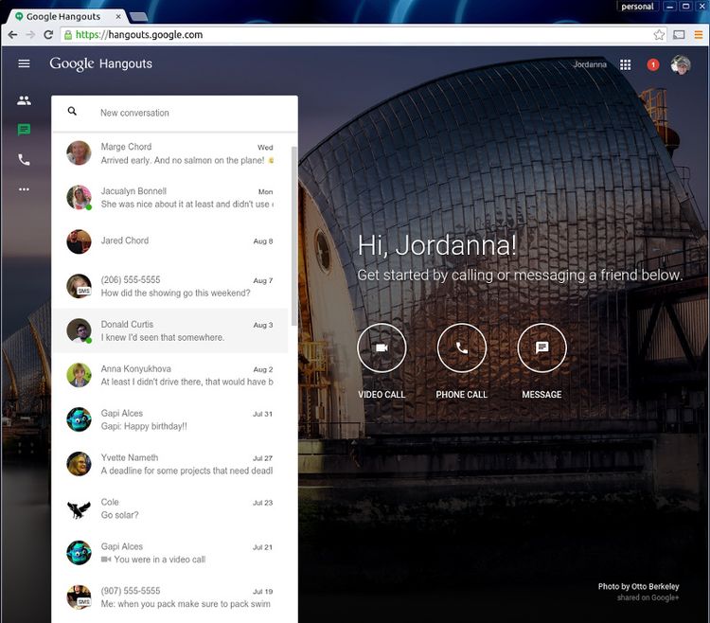Open the Google apps grid launcher
Image resolution: width=710 pixels, height=623 pixels.
(x=626, y=64)
